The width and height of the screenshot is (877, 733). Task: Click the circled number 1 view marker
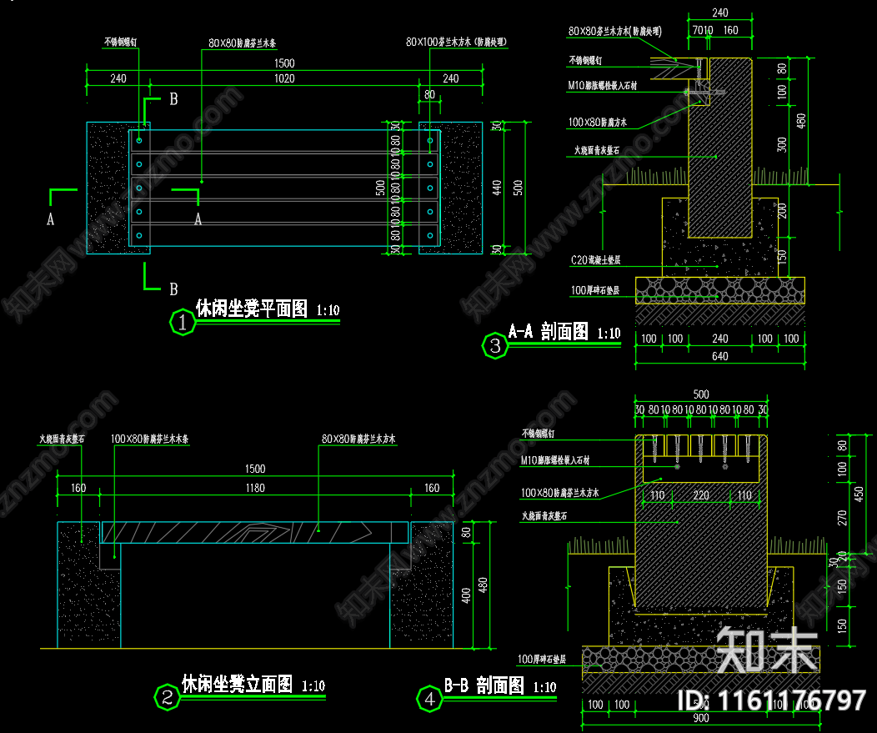(182, 321)
